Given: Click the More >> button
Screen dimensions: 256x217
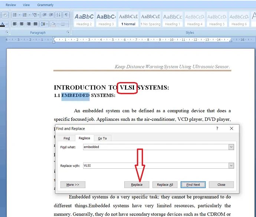Looking at the screenshot, I should click(x=73, y=185).
